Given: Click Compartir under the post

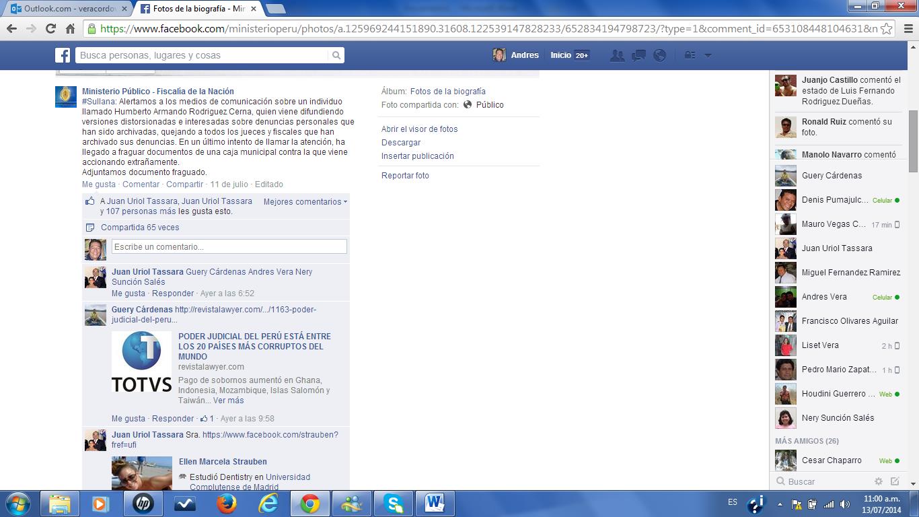Looking at the screenshot, I should (x=185, y=184).
